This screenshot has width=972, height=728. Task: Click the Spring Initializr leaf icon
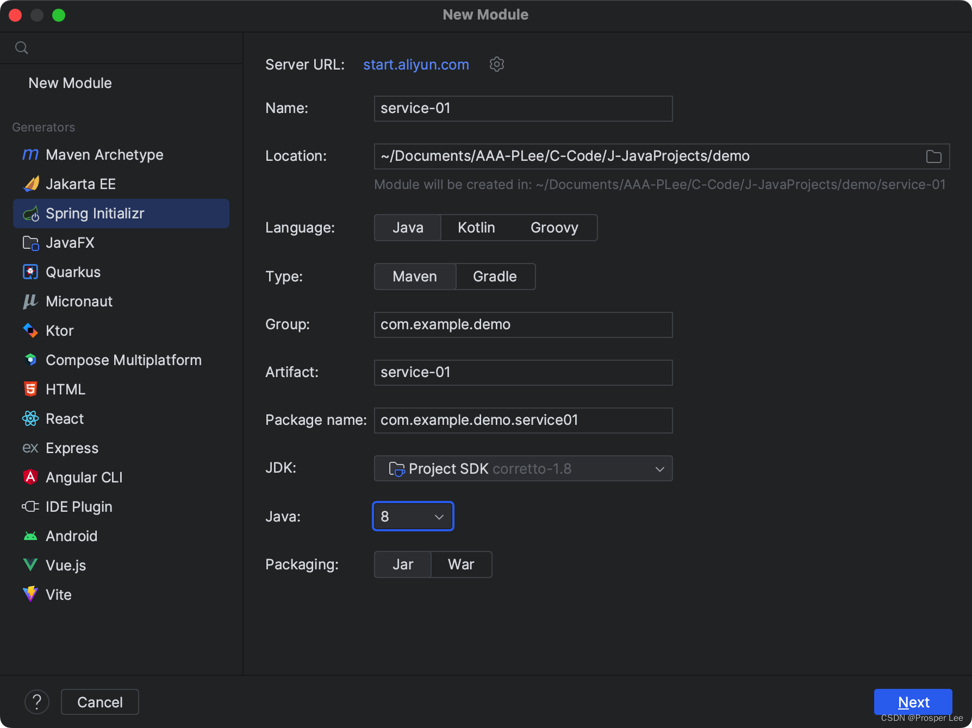[x=30, y=214]
